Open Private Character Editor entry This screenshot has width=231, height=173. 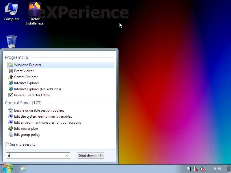tap(61, 95)
